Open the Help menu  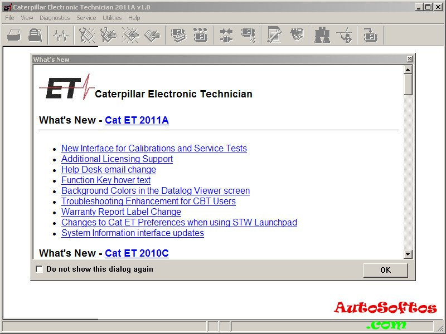(x=134, y=18)
